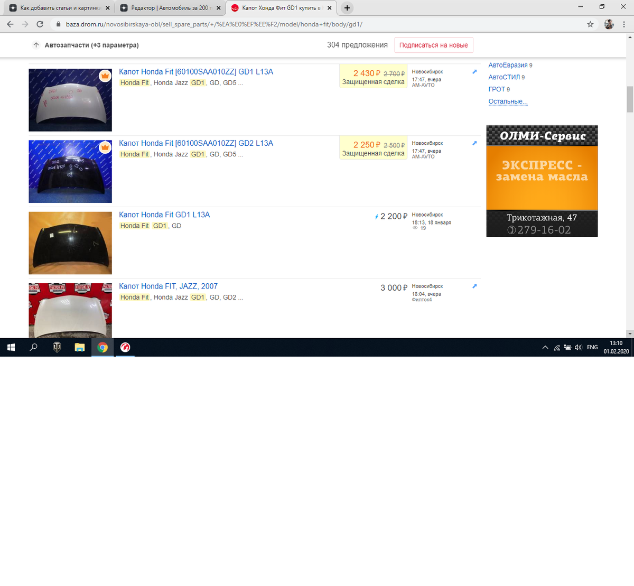Open black hood thumbnail priced 2 200 ₽
Viewport: 634px width, 586px height.
[70, 243]
